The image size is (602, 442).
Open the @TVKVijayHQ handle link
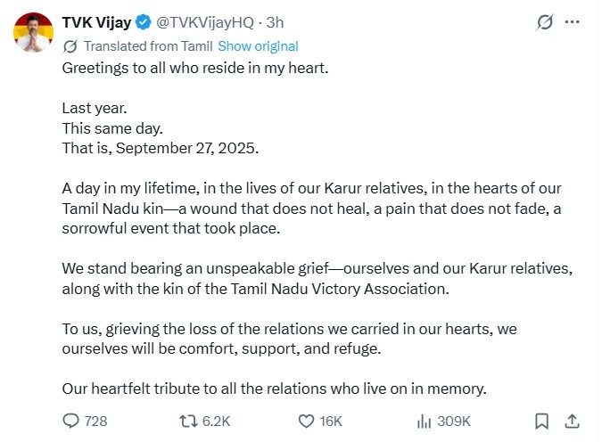point(205,22)
